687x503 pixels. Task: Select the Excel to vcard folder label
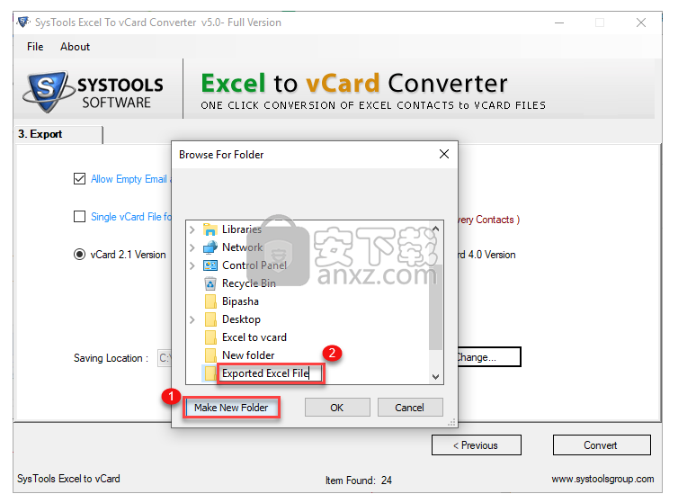click(254, 337)
